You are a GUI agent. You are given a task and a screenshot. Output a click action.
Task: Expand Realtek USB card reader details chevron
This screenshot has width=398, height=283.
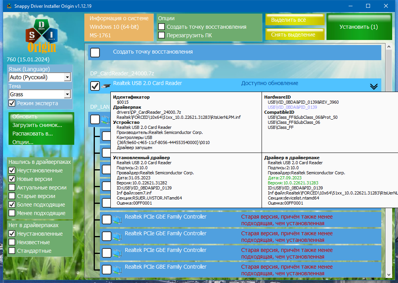tap(374, 87)
